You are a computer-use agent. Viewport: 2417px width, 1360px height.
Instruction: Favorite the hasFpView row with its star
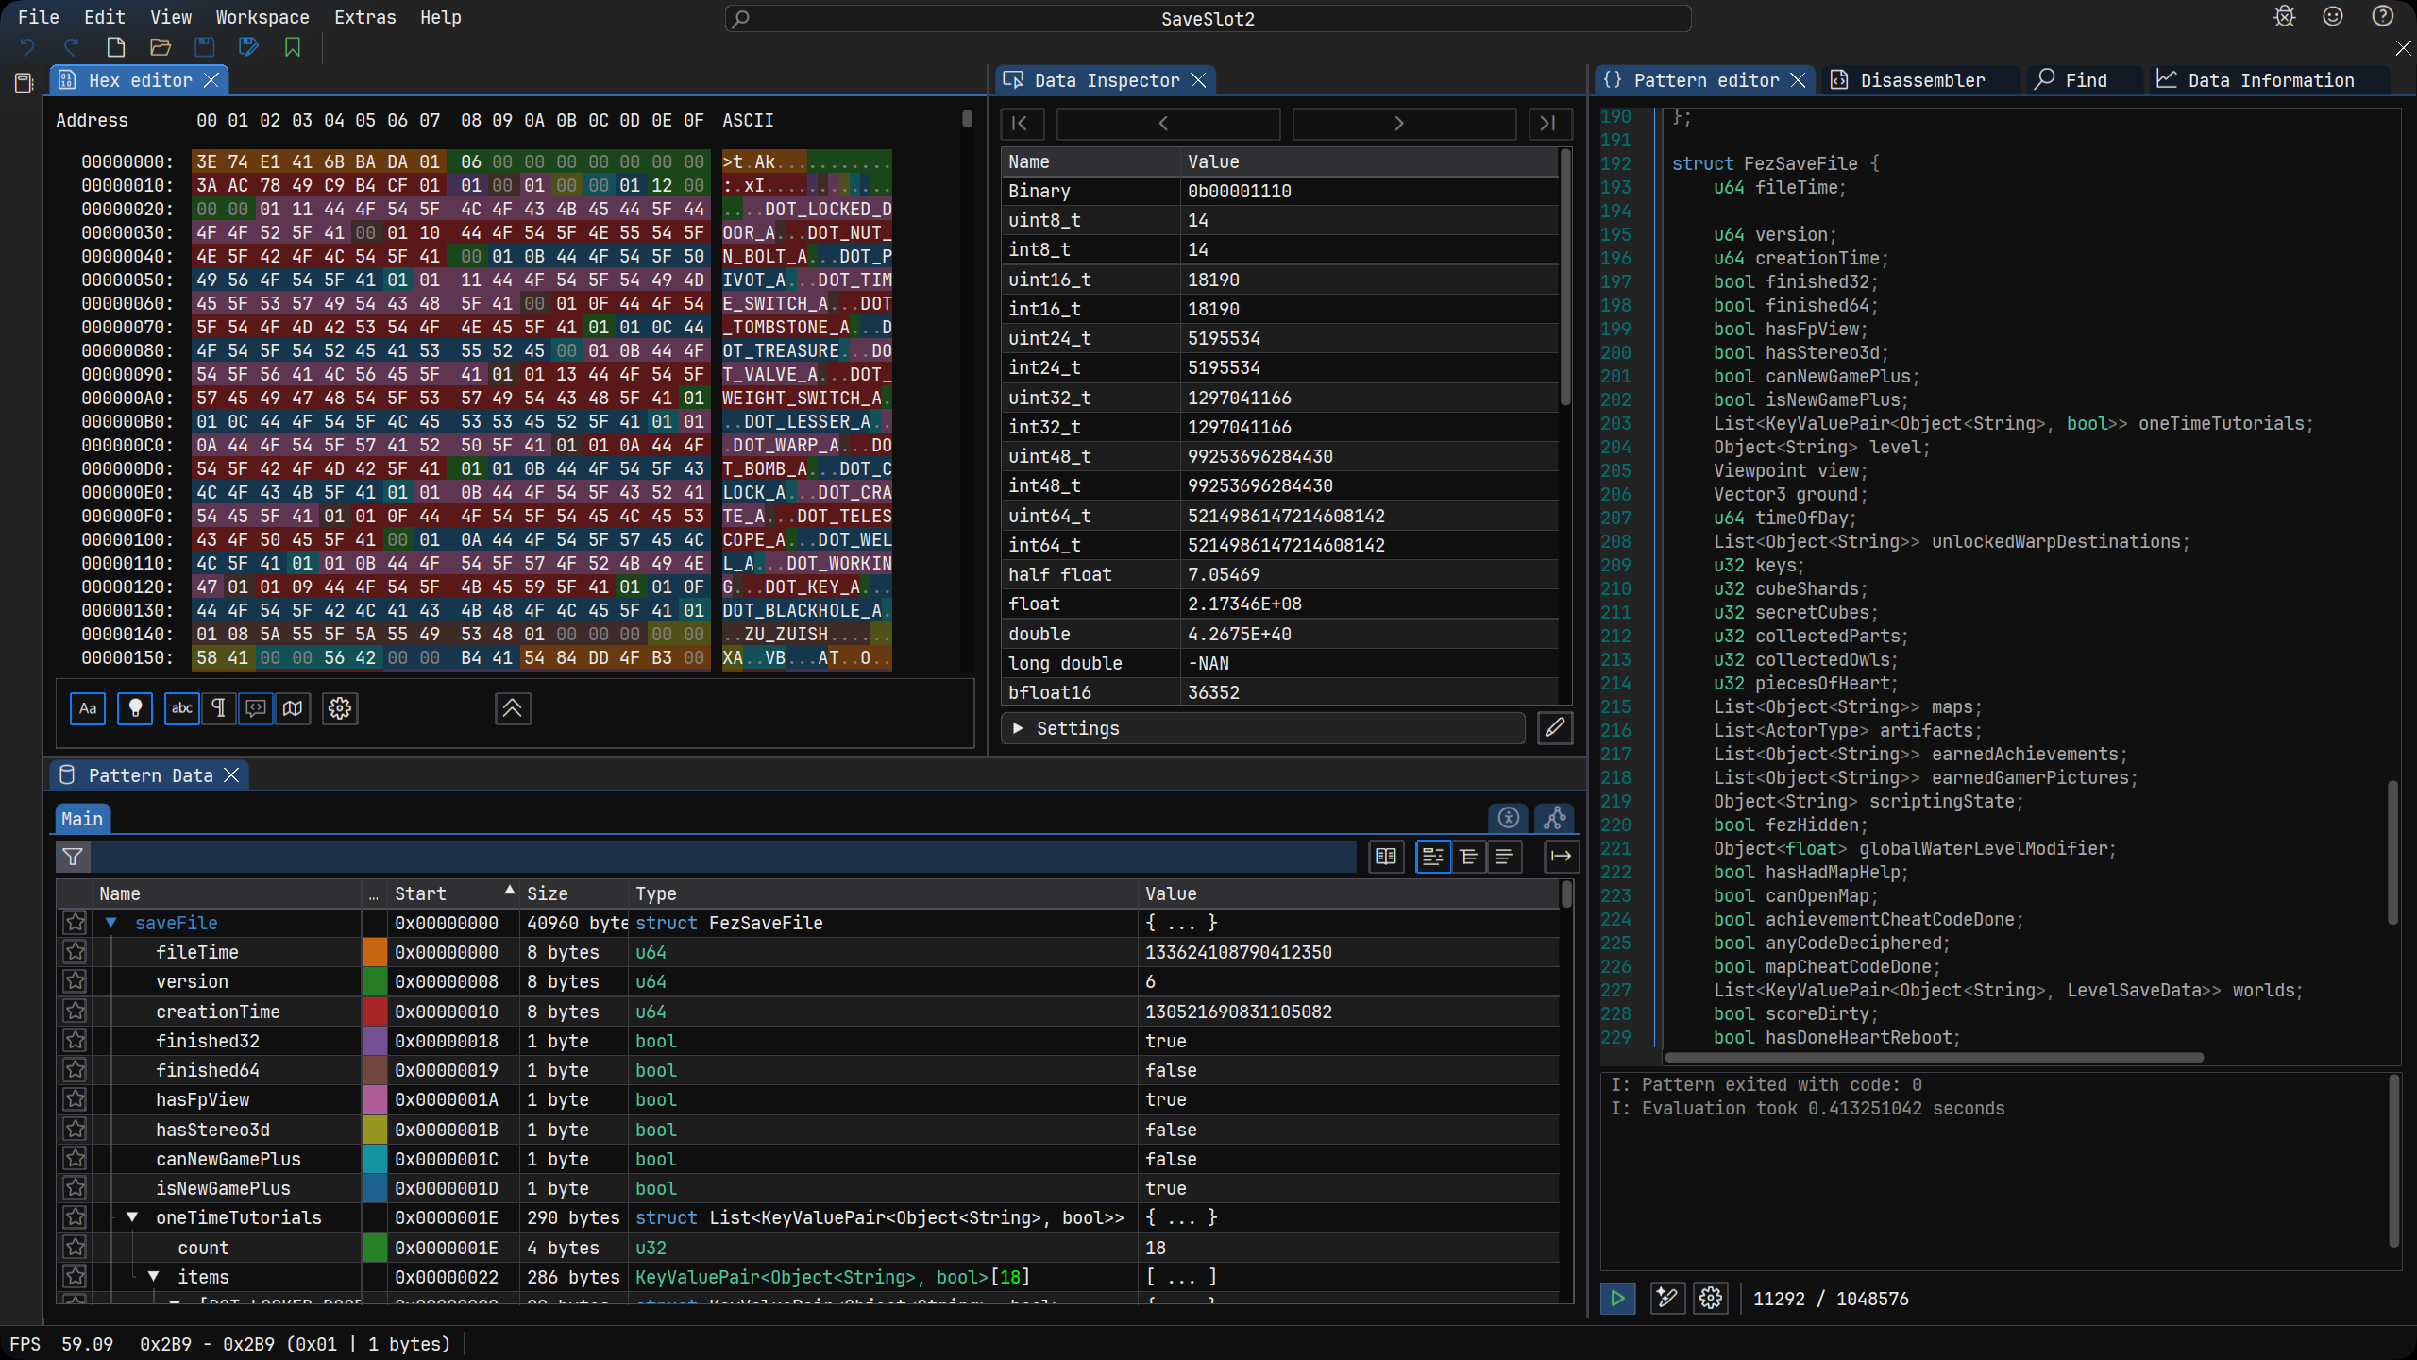76,1099
